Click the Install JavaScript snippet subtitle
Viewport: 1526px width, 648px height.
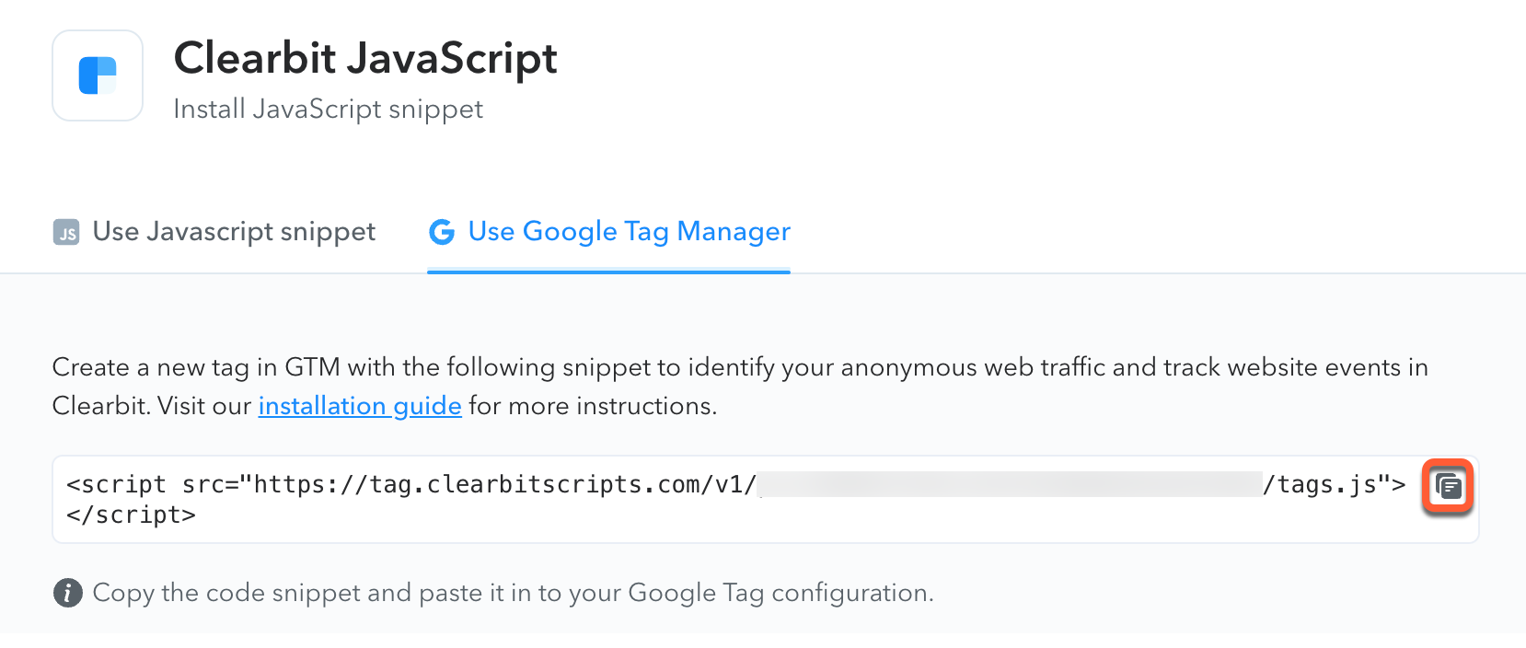(329, 109)
